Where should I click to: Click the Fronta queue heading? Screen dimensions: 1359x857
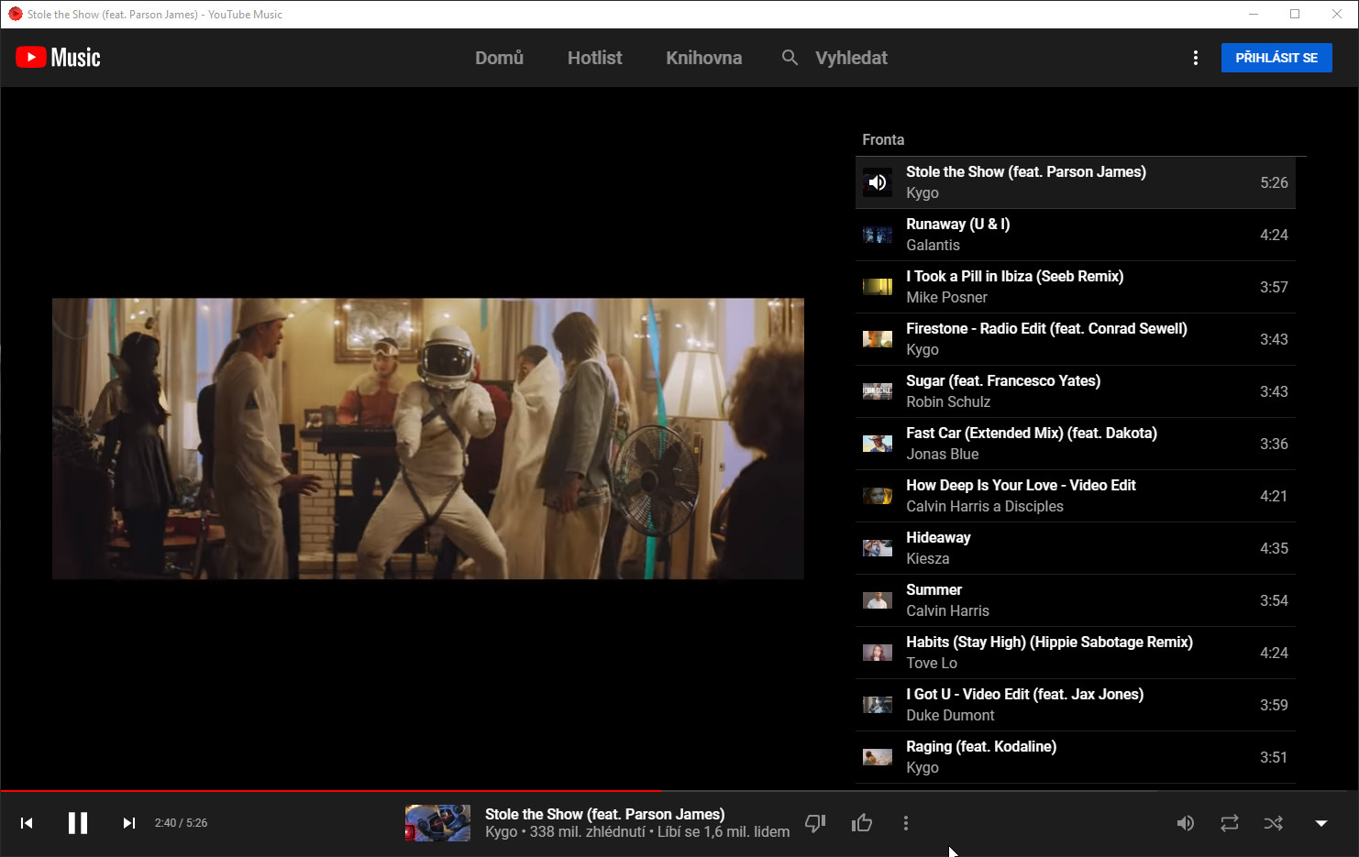tap(883, 139)
